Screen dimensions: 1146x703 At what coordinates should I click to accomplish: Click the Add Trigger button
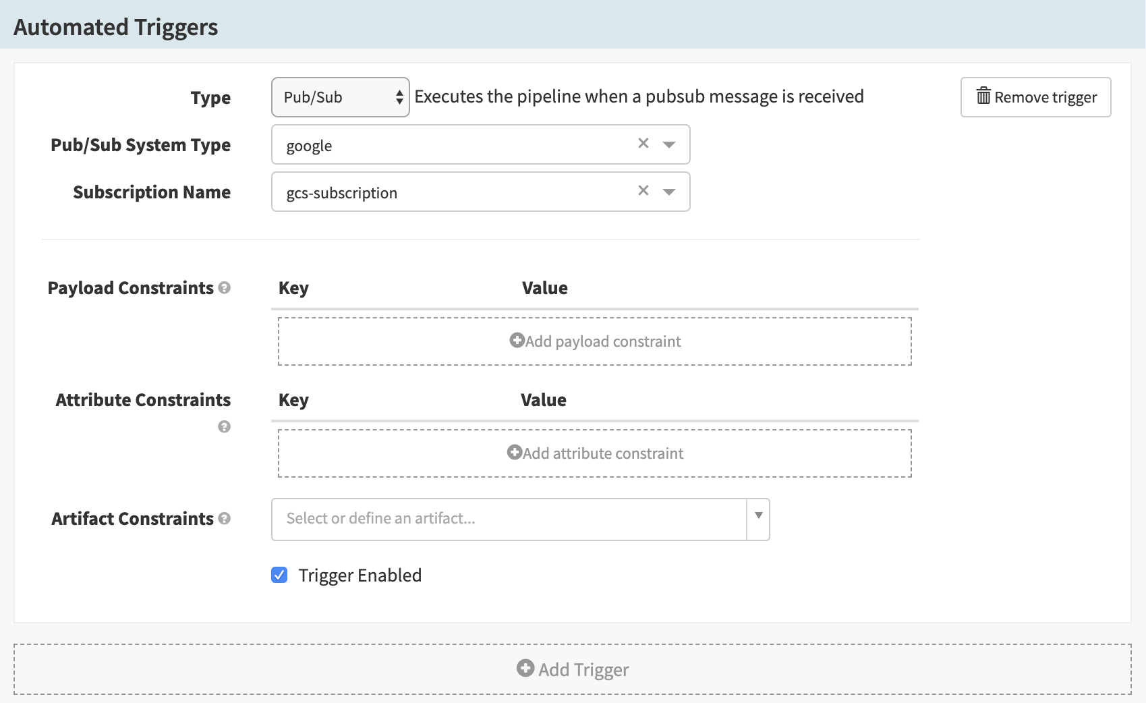(572, 669)
